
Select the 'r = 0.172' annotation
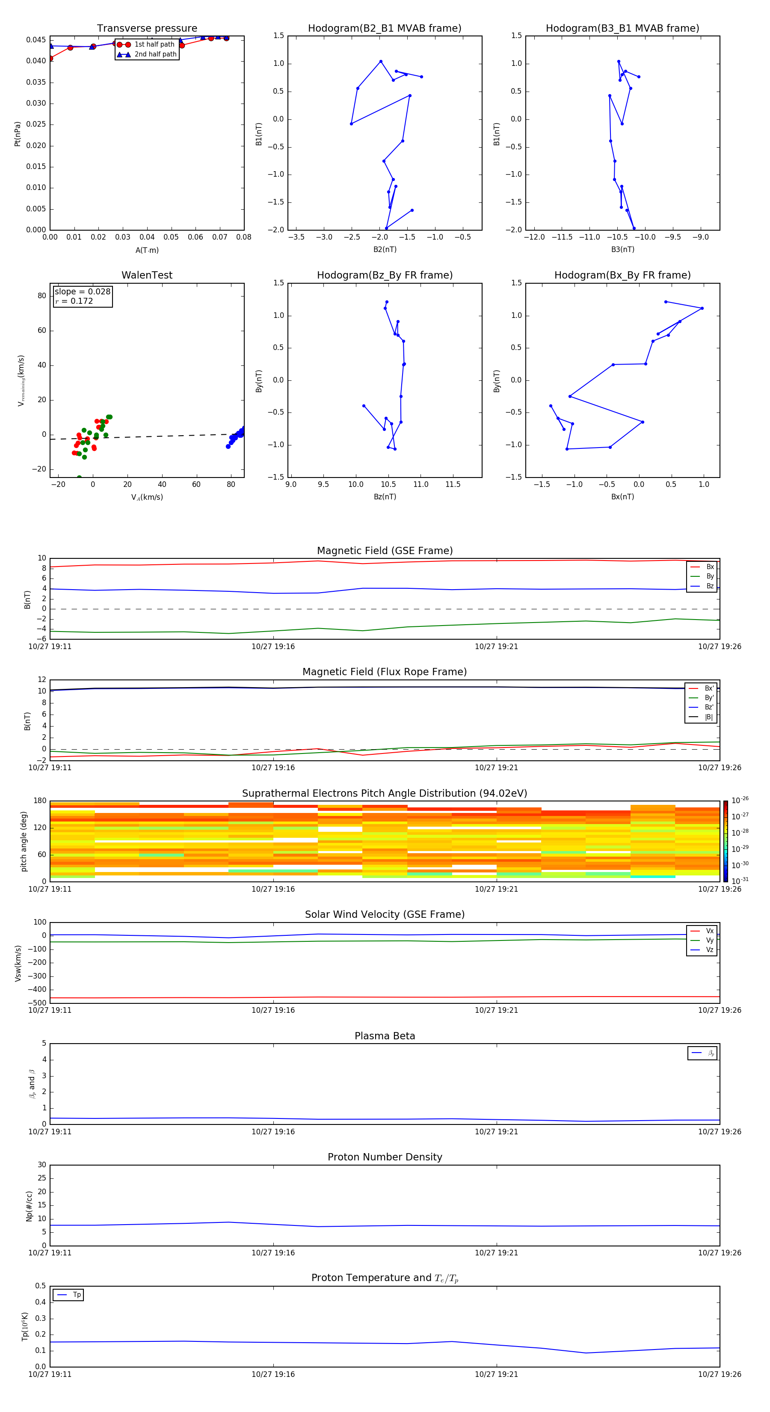[74, 301]
